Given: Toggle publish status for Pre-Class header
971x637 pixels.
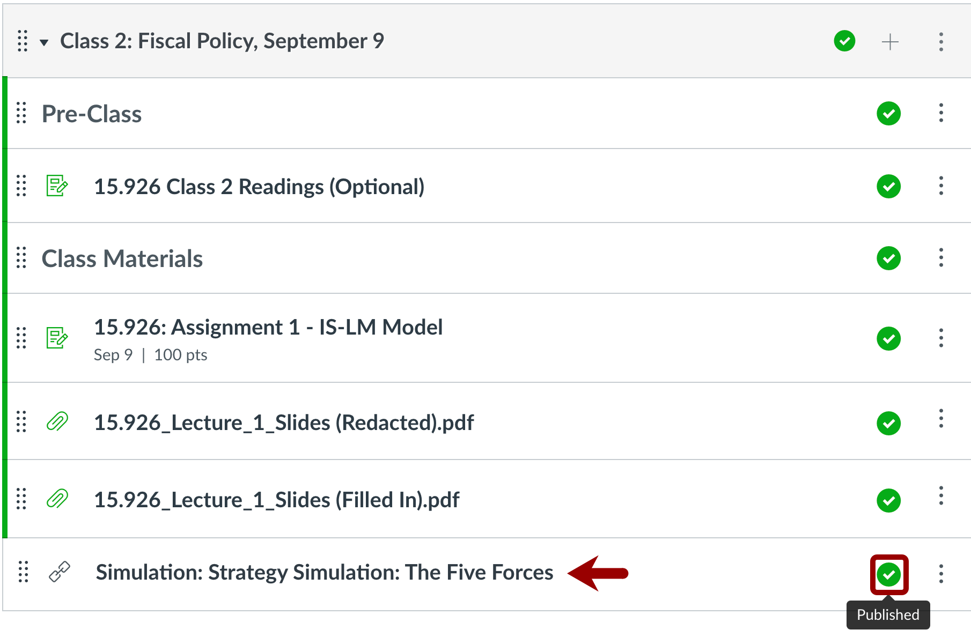Looking at the screenshot, I should click(x=889, y=114).
